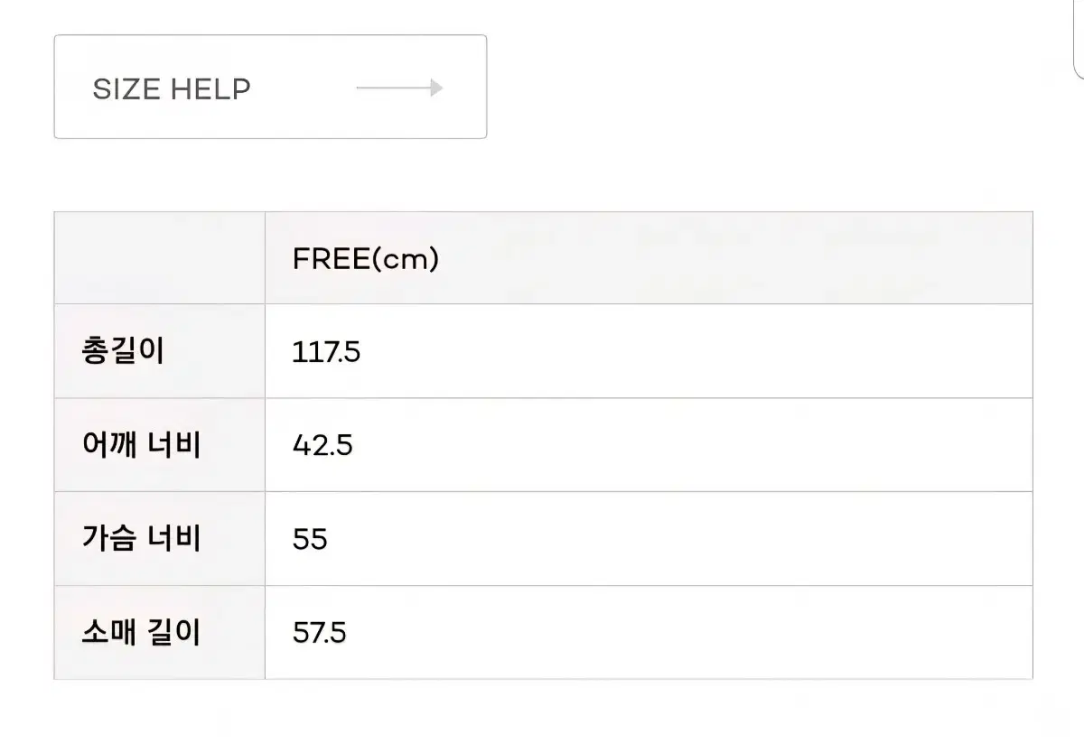Click the 소매 길이 row label
The height and width of the screenshot is (743, 1084).
[x=140, y=633]
